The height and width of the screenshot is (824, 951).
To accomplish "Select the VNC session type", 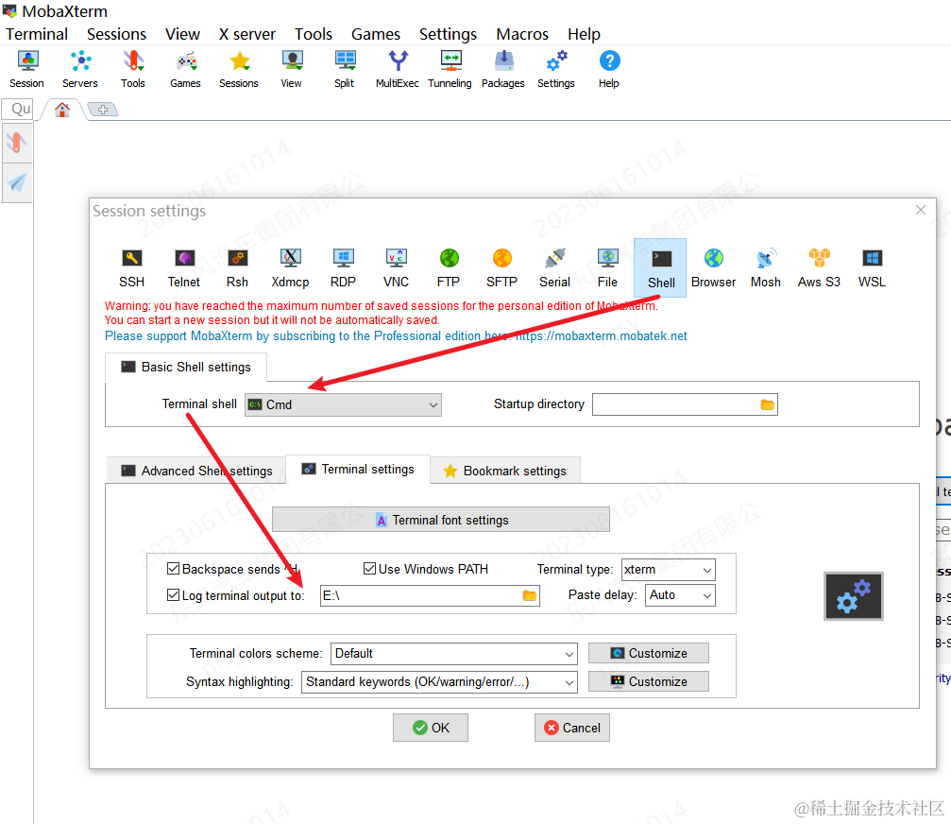I will [396, 267].
